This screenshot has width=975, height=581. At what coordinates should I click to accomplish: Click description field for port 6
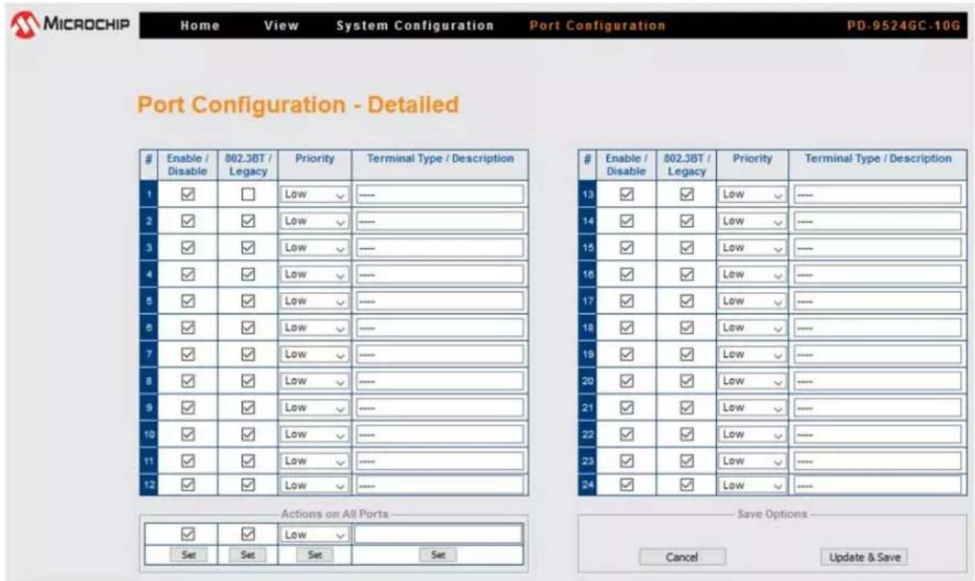pyautogui.click(x=440, y=328)
